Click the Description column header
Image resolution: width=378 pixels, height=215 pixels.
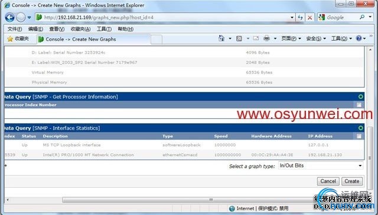55,136
